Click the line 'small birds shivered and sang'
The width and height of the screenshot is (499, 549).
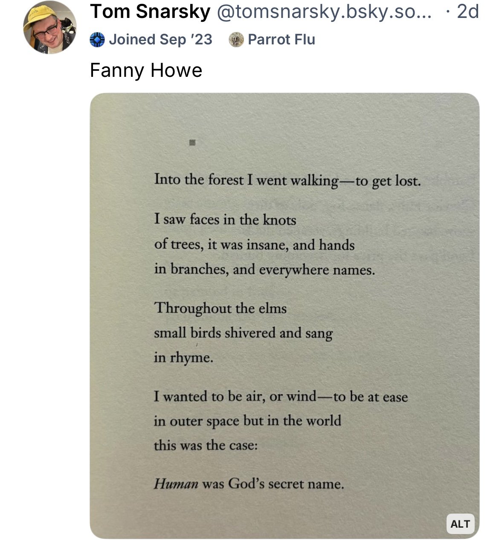click(x=243, y=333)
